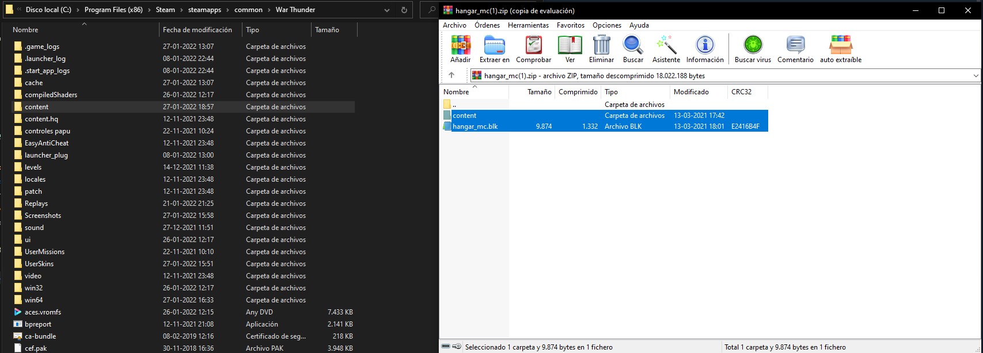
Task: Click the Añadir toolbar icon in WinRAR
Action: tap(460, 45)
